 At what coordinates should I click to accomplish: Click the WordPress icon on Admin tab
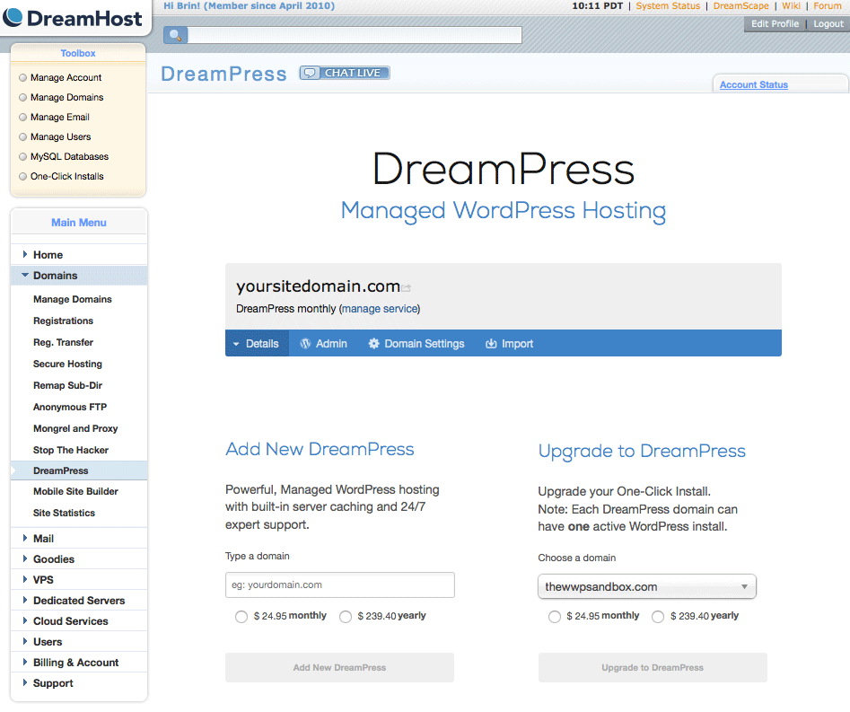click(305, 344)
